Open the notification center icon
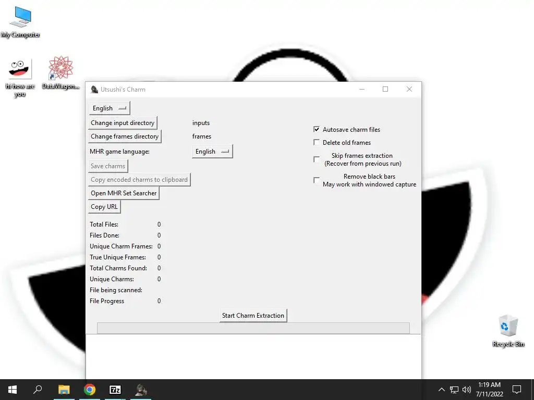534x400 pixels. coord(517,390)
